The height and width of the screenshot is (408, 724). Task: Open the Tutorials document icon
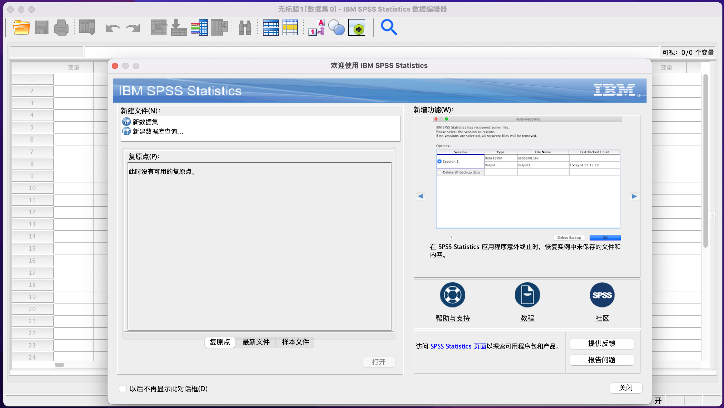tap(527, 295)
